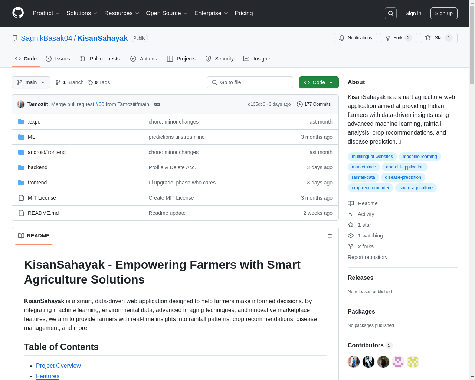Screen dimensions: 475x380
Task: Open the main branch dropdown
Action: pos(31,82)
